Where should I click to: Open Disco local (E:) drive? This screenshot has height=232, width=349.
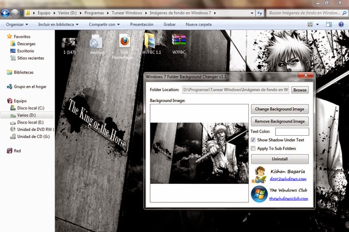[x=27, y=122]
